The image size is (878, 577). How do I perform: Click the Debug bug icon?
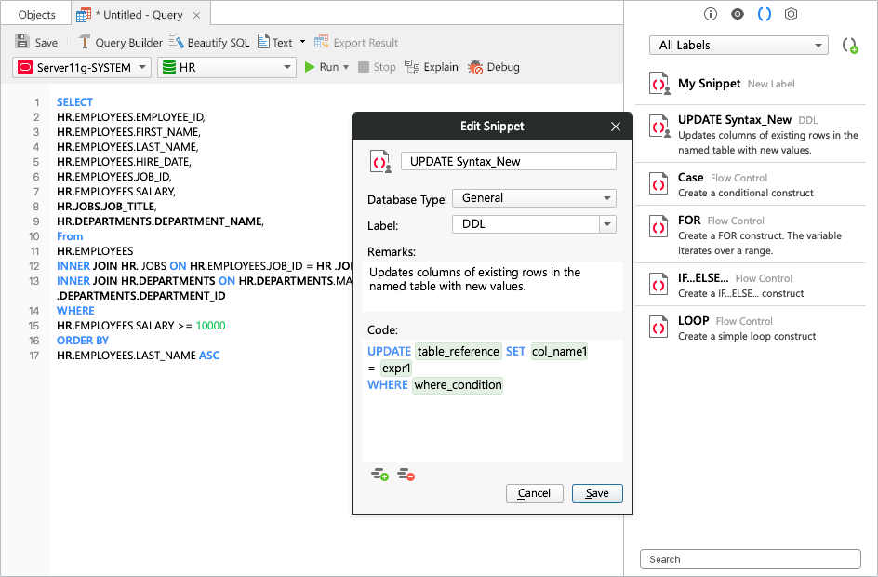coord(475,67)
